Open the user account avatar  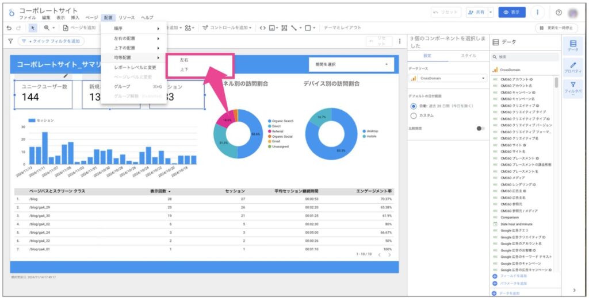coord(573,13)
